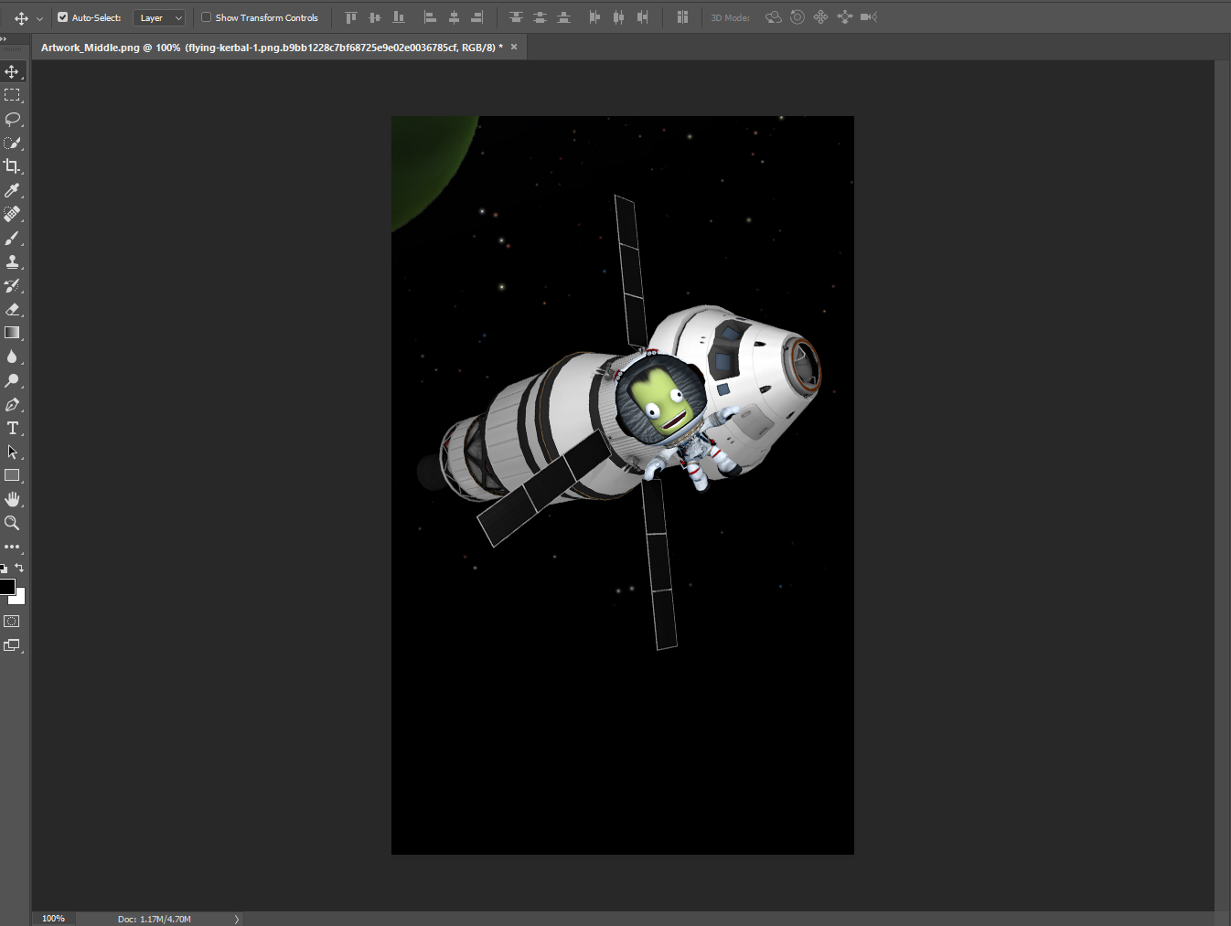Swap foreground and background colors
Viewport: 1231px width, 926px height.
19,568
